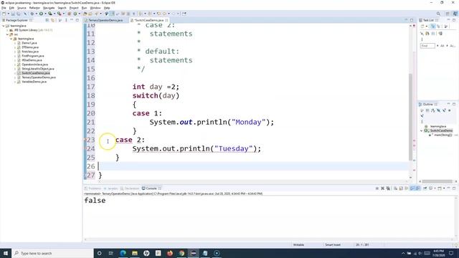Click the Run green play toolbar icon

[x=41, y=14]
